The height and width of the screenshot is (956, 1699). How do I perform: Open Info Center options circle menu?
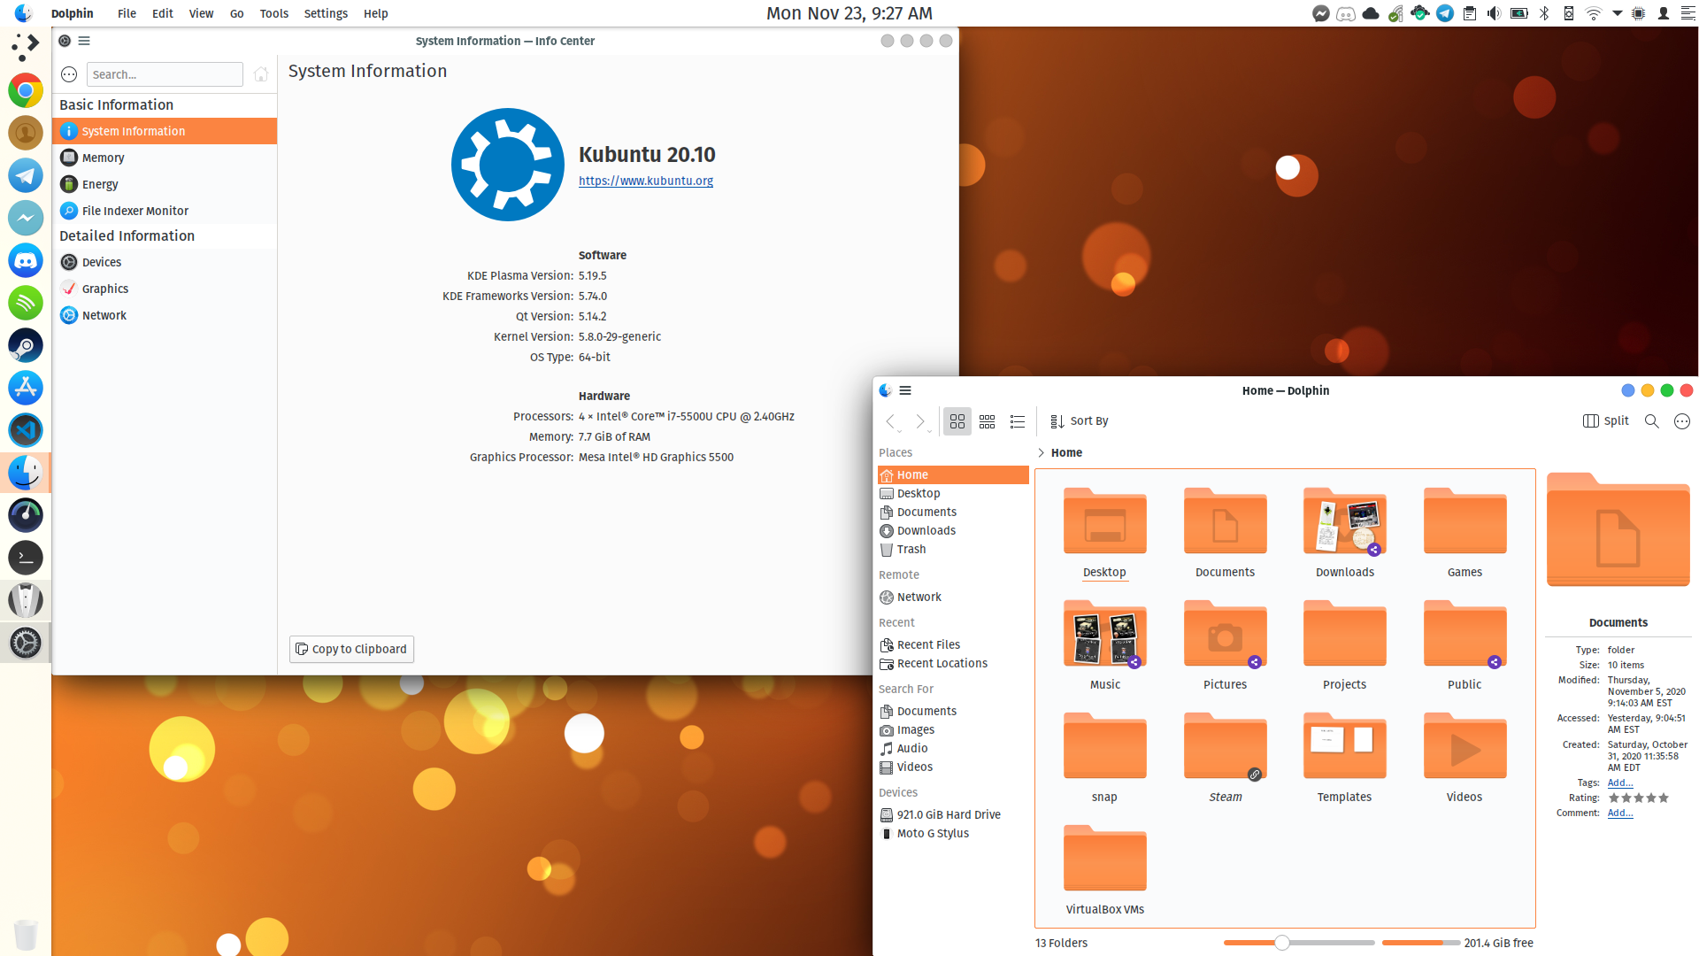(x=70, y=74)
